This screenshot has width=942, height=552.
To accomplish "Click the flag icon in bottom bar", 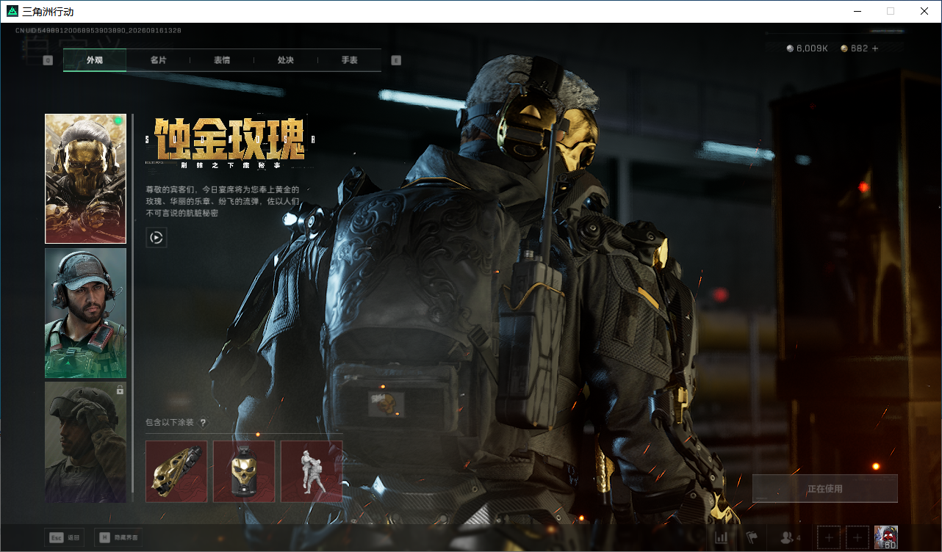I will [752, 537].
